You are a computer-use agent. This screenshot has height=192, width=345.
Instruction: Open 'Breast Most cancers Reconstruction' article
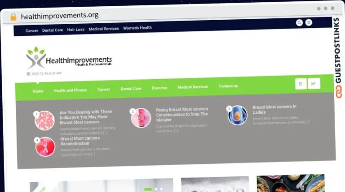80,141
